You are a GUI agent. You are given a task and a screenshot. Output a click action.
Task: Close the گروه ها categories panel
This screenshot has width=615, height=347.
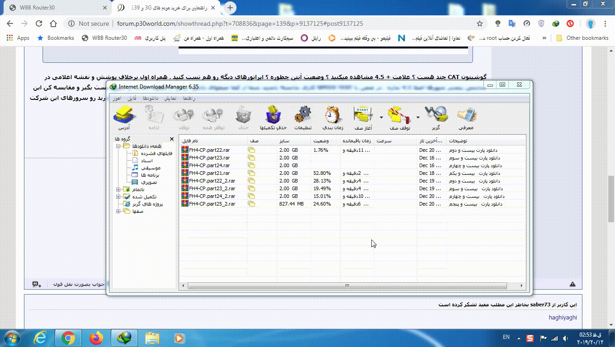click(172, 139)
